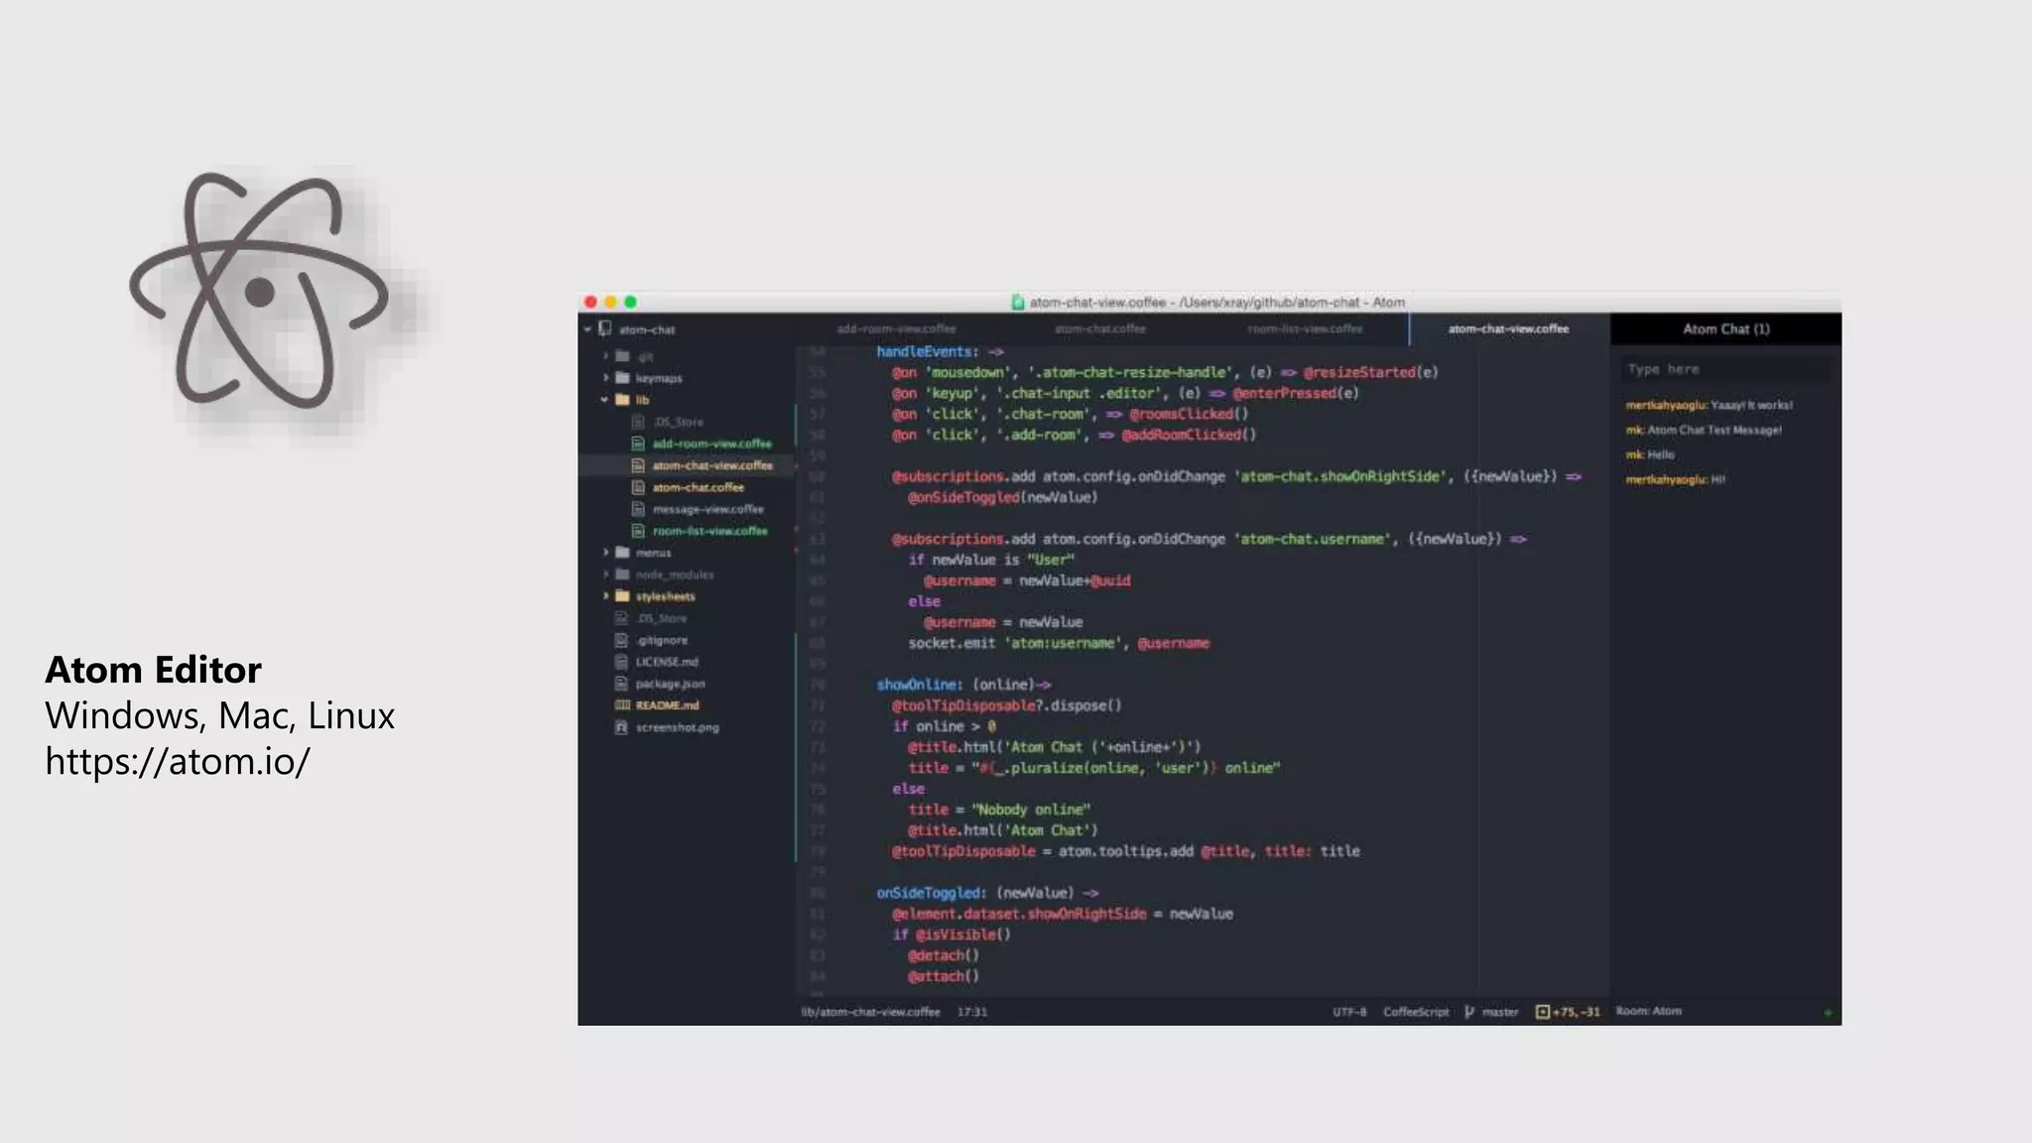Expand the menus folder
The width and height of the screenshot is (2032, 1143).
tap(605, 553)
